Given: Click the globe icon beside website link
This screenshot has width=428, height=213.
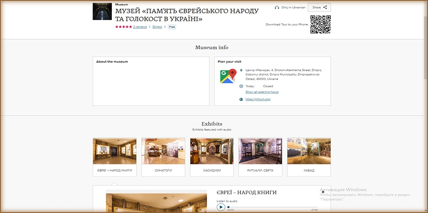Looking at the screenshot, I should coord(241,100).
